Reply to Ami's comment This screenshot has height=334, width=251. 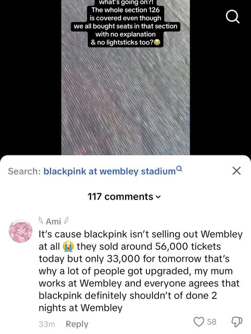(x=77, y=324)
